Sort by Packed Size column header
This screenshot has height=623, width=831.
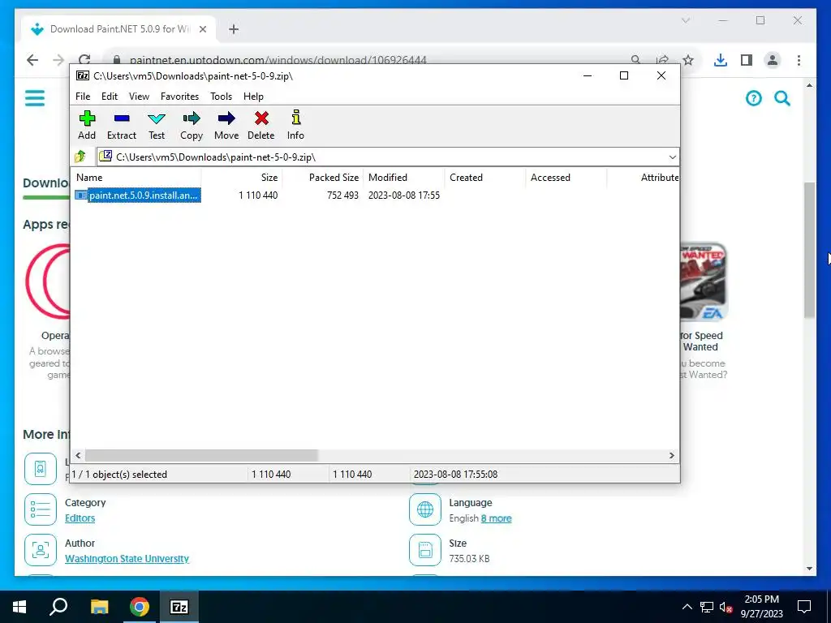pos(323,178)
